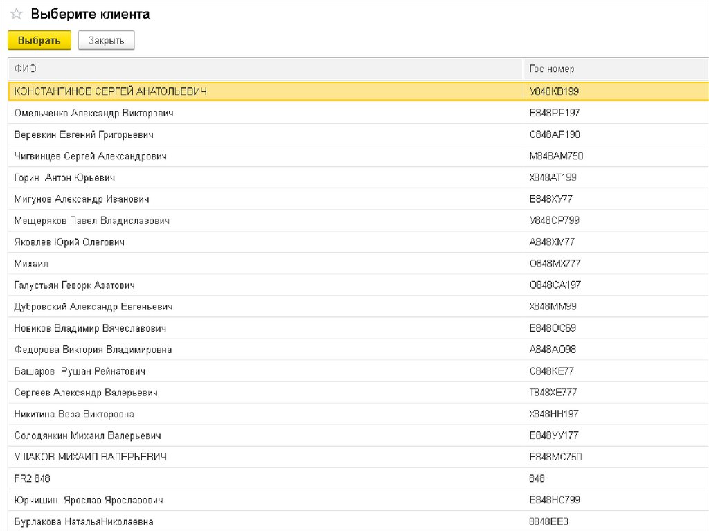Click plate number В848НС799

tap(555, 500)
